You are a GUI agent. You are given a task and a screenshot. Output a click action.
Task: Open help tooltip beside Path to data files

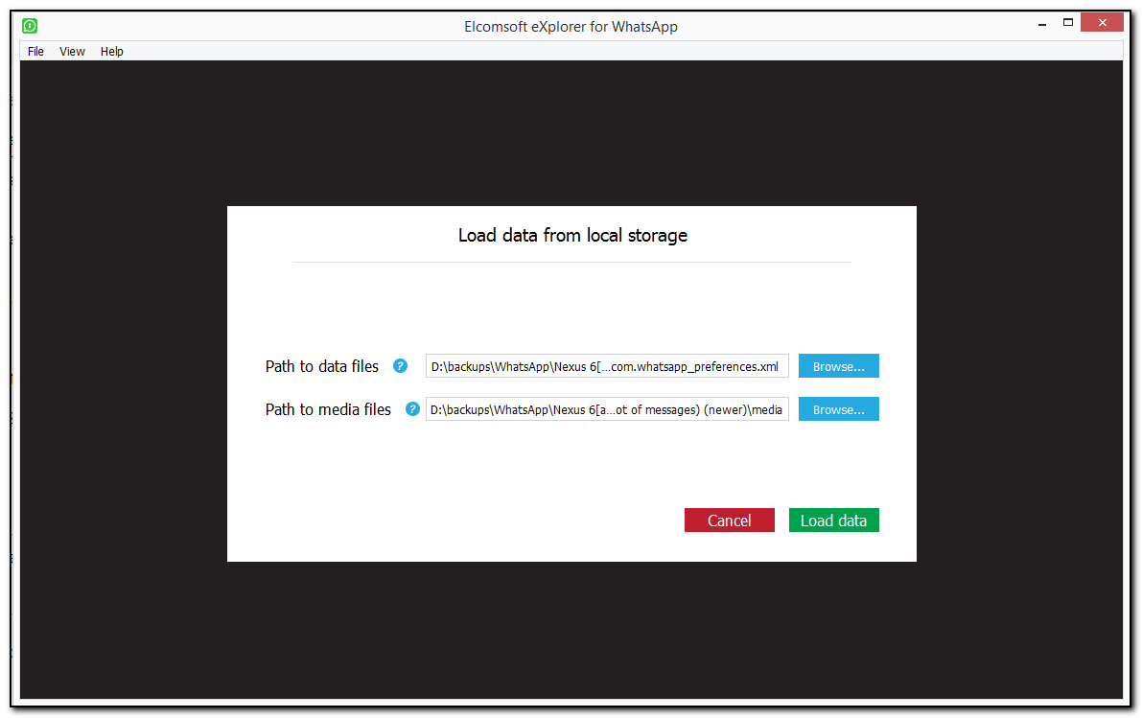pos(400,365)
